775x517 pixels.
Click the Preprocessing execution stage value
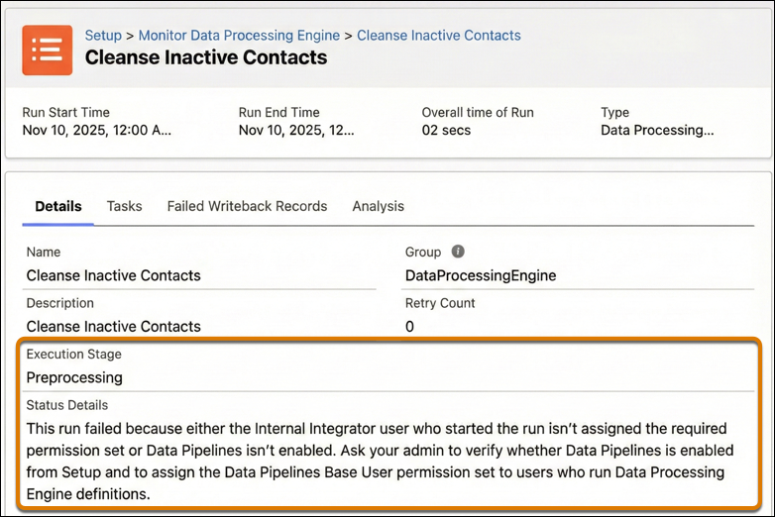tap(74, 377)
